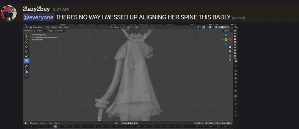The image size is (299, 129).
Task: Select the Move tool
Action: (x=27, y=46)
